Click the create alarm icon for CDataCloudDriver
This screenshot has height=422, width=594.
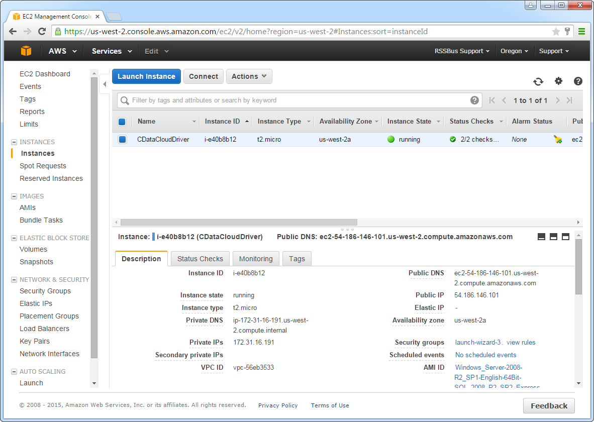[x=558, y=139]
